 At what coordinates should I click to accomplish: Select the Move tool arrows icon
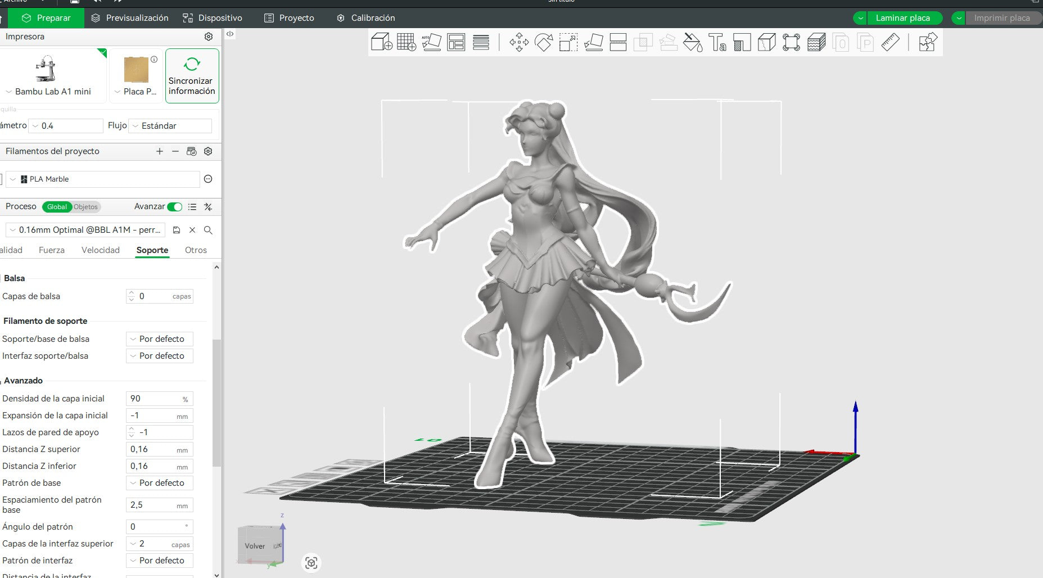click(x=519, y=42)
